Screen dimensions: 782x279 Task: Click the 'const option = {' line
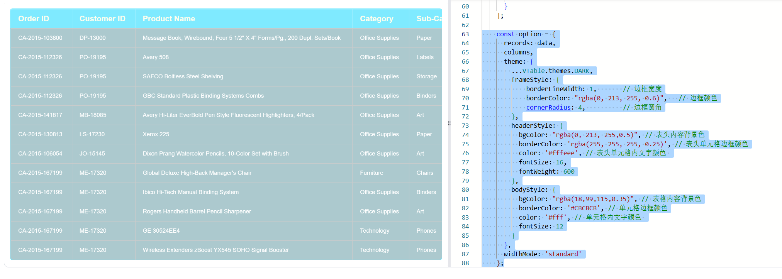pyautogui.click(x=526, y=34)
